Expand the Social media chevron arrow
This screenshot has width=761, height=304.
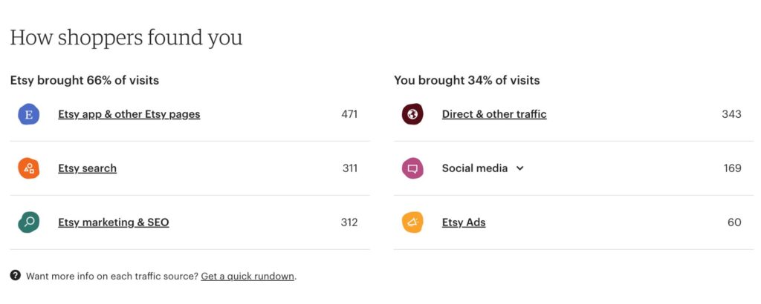519,168
